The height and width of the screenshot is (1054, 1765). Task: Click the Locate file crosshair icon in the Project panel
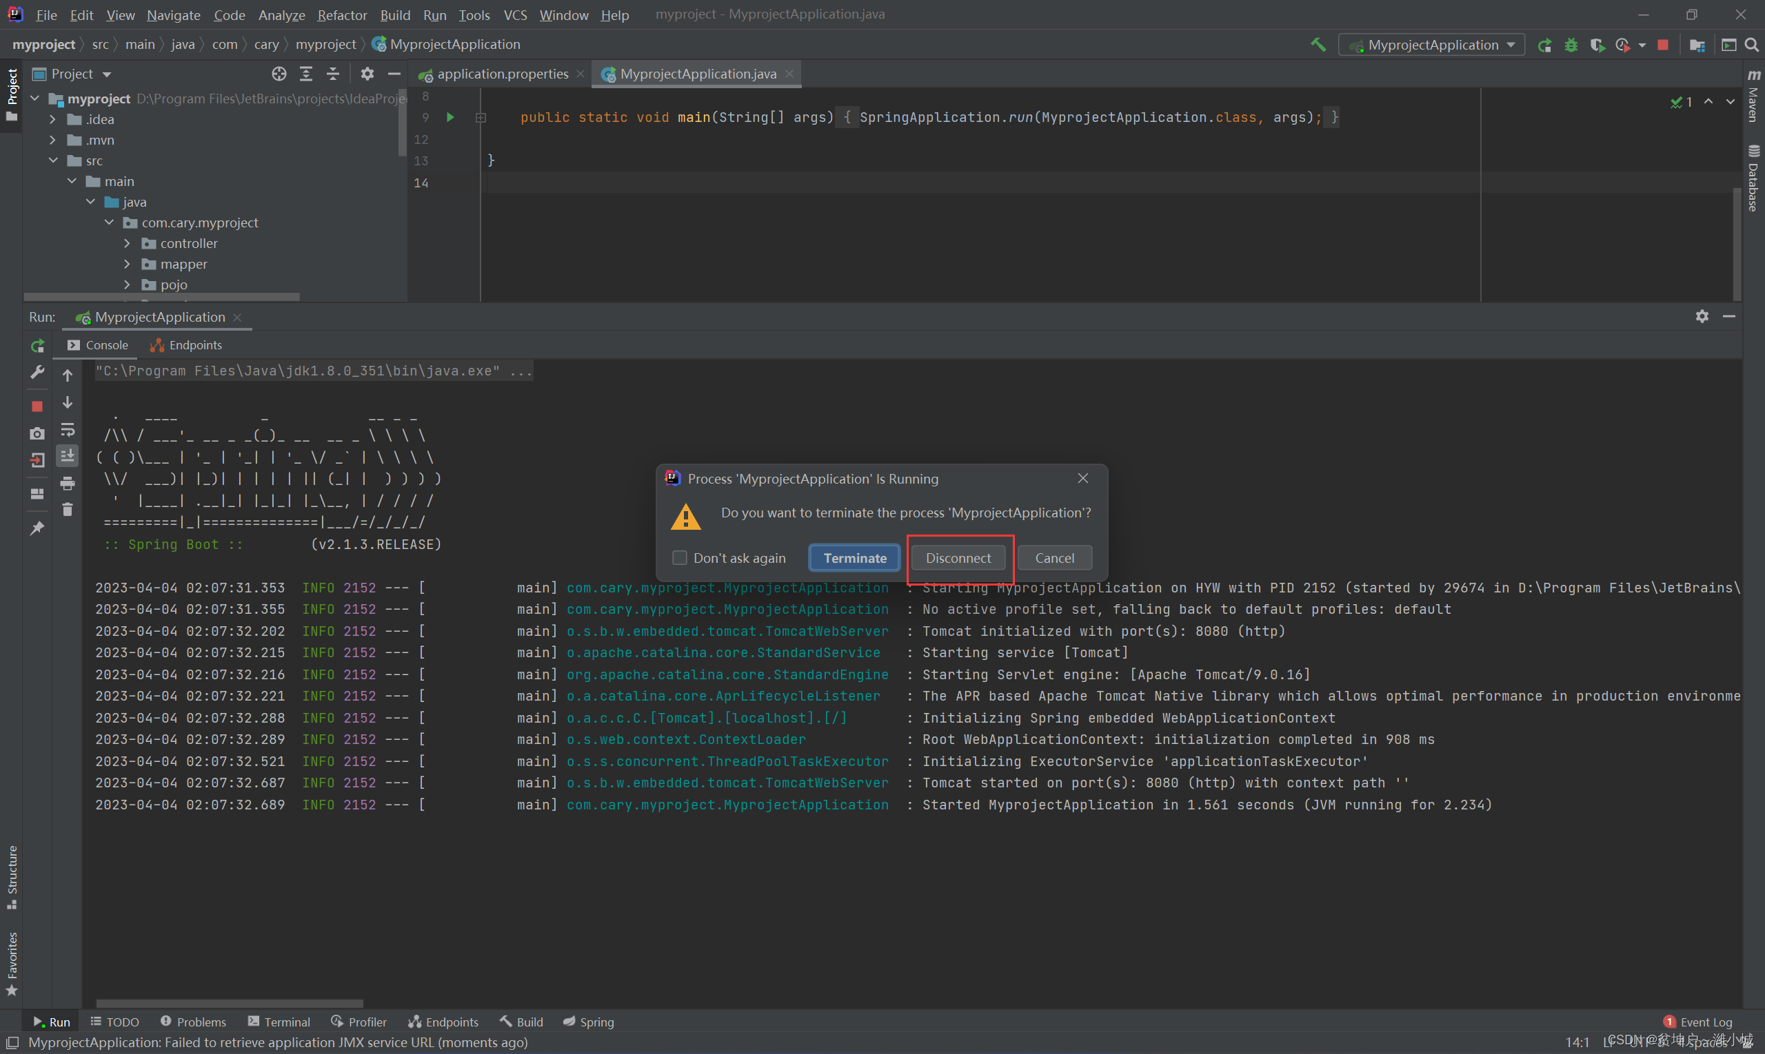pyautogui.click(x=279, y=74)
